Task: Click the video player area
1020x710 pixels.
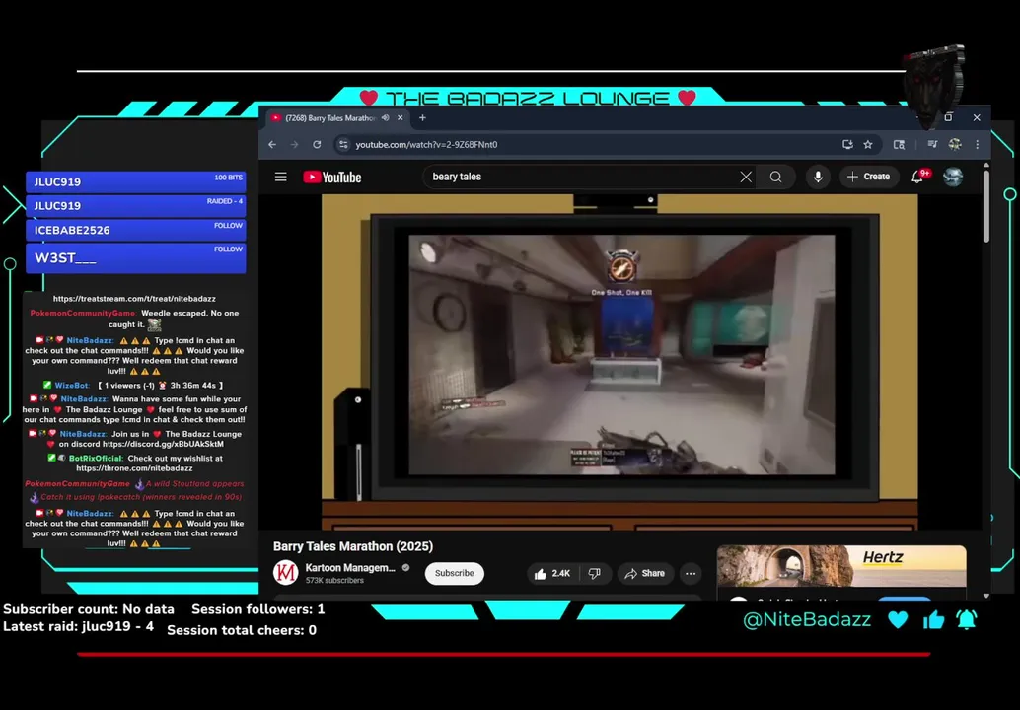Action: pos(619,362)
